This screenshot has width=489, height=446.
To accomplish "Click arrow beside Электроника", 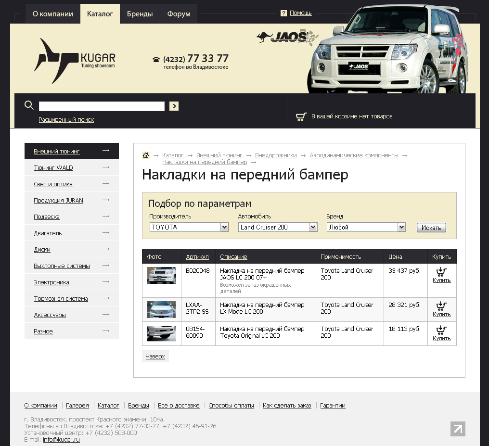I will (x=106, y=282).
